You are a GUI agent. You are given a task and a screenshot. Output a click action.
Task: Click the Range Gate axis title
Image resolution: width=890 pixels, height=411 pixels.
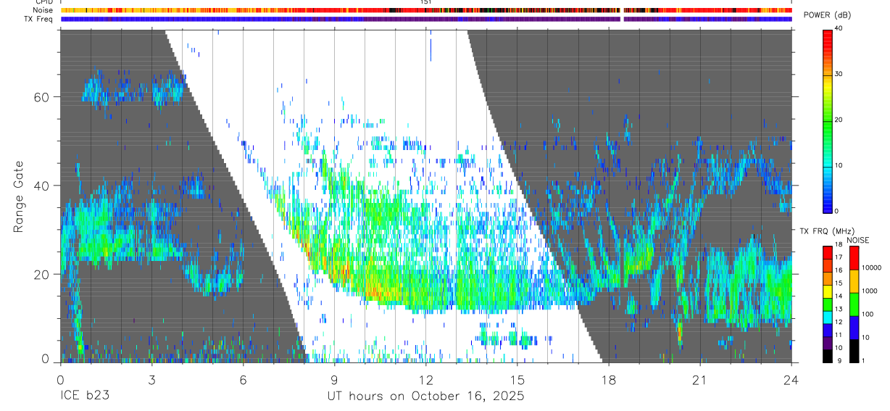point(19,196)
